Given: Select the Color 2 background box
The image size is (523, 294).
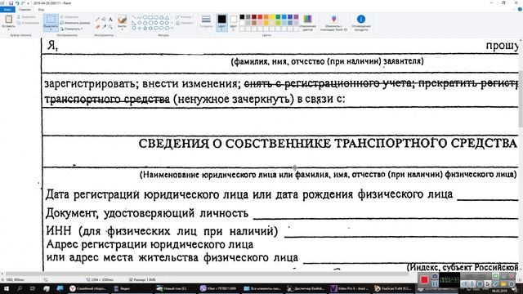Looking at the screenshot, I should [x=234, y=22].
